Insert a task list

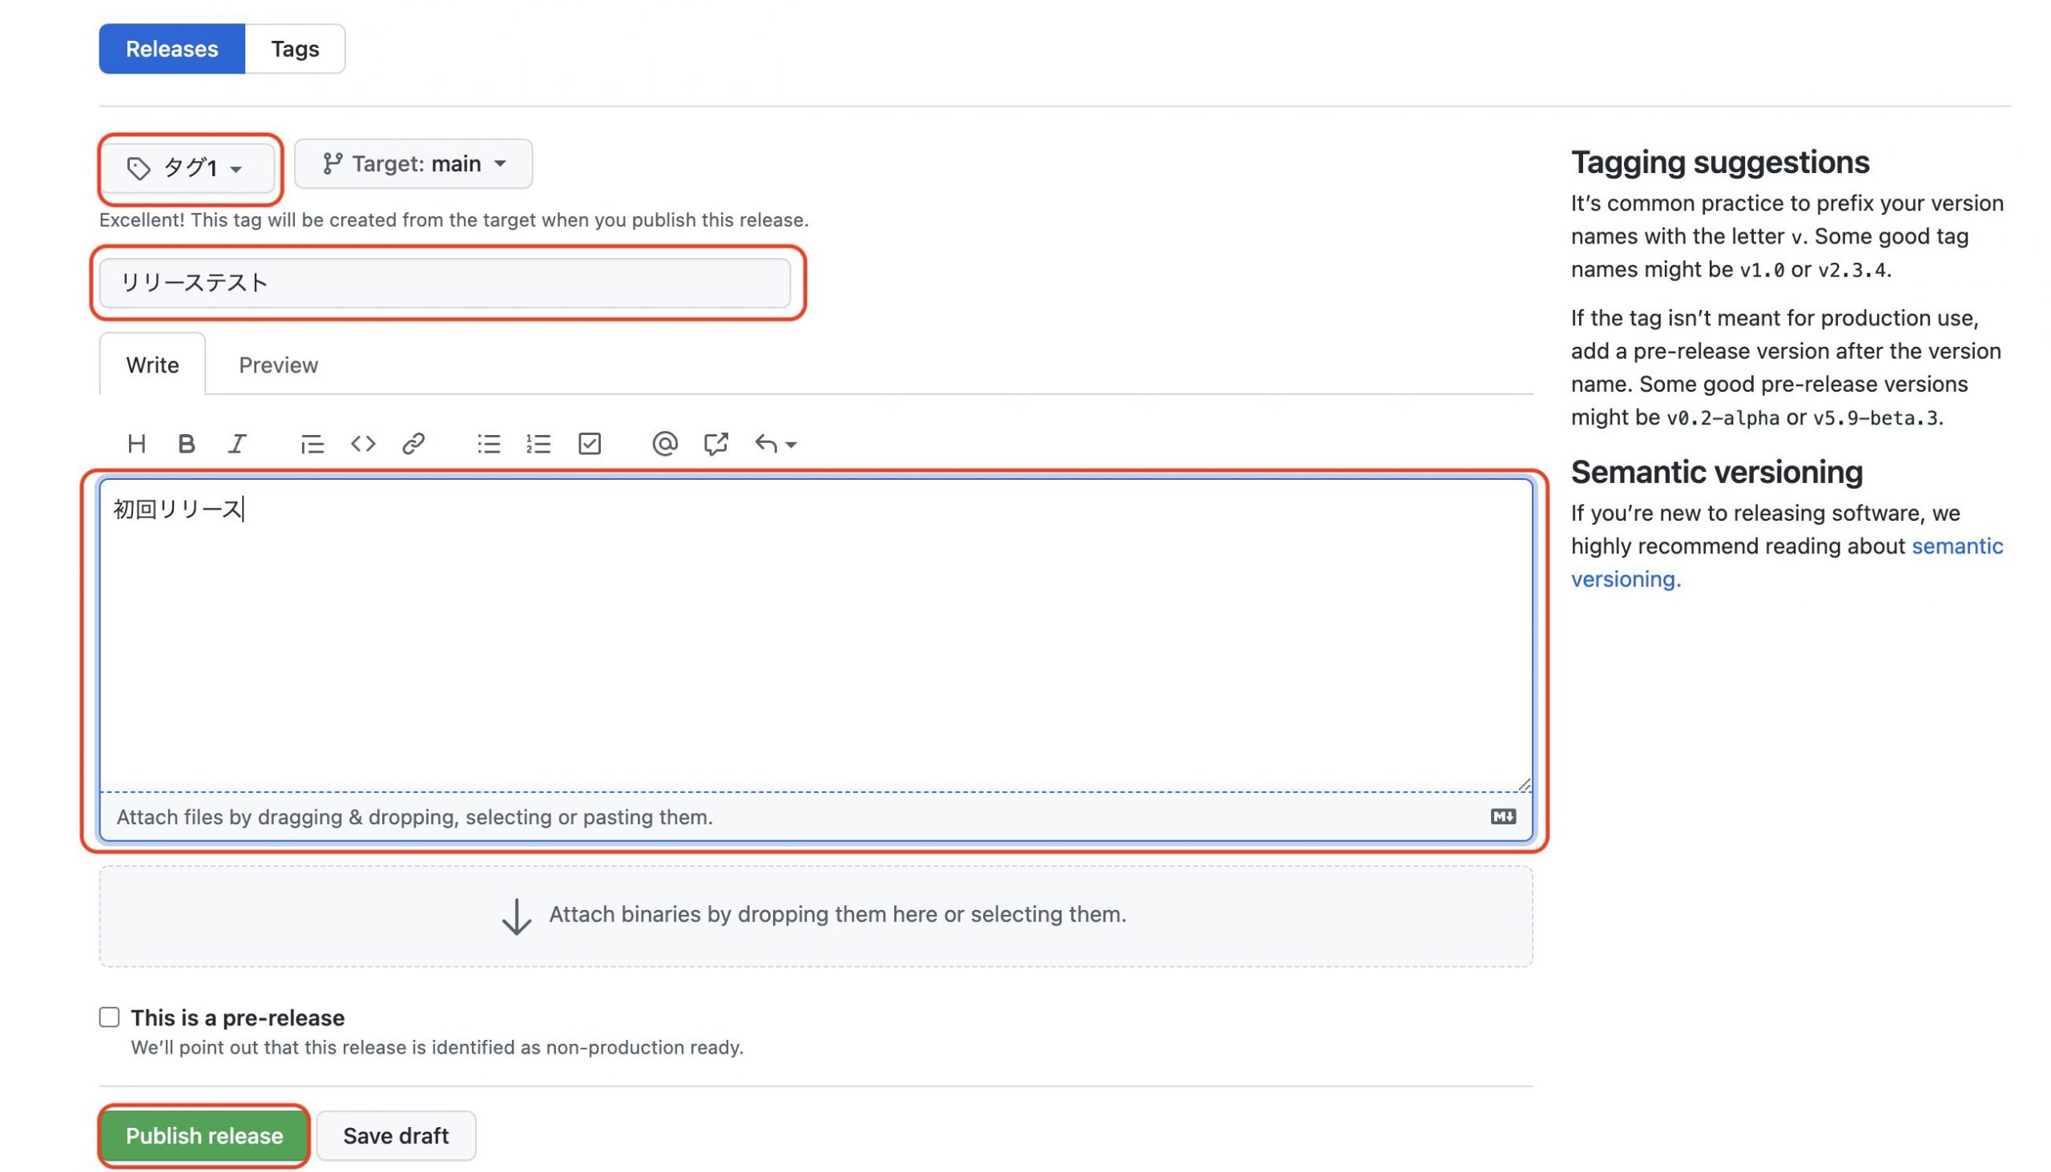(x=588, y=444)
